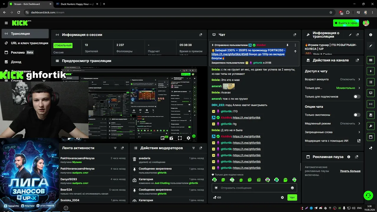Open Трансляция in the left sidebar
377x212 pixels.
tap(25, 34)
